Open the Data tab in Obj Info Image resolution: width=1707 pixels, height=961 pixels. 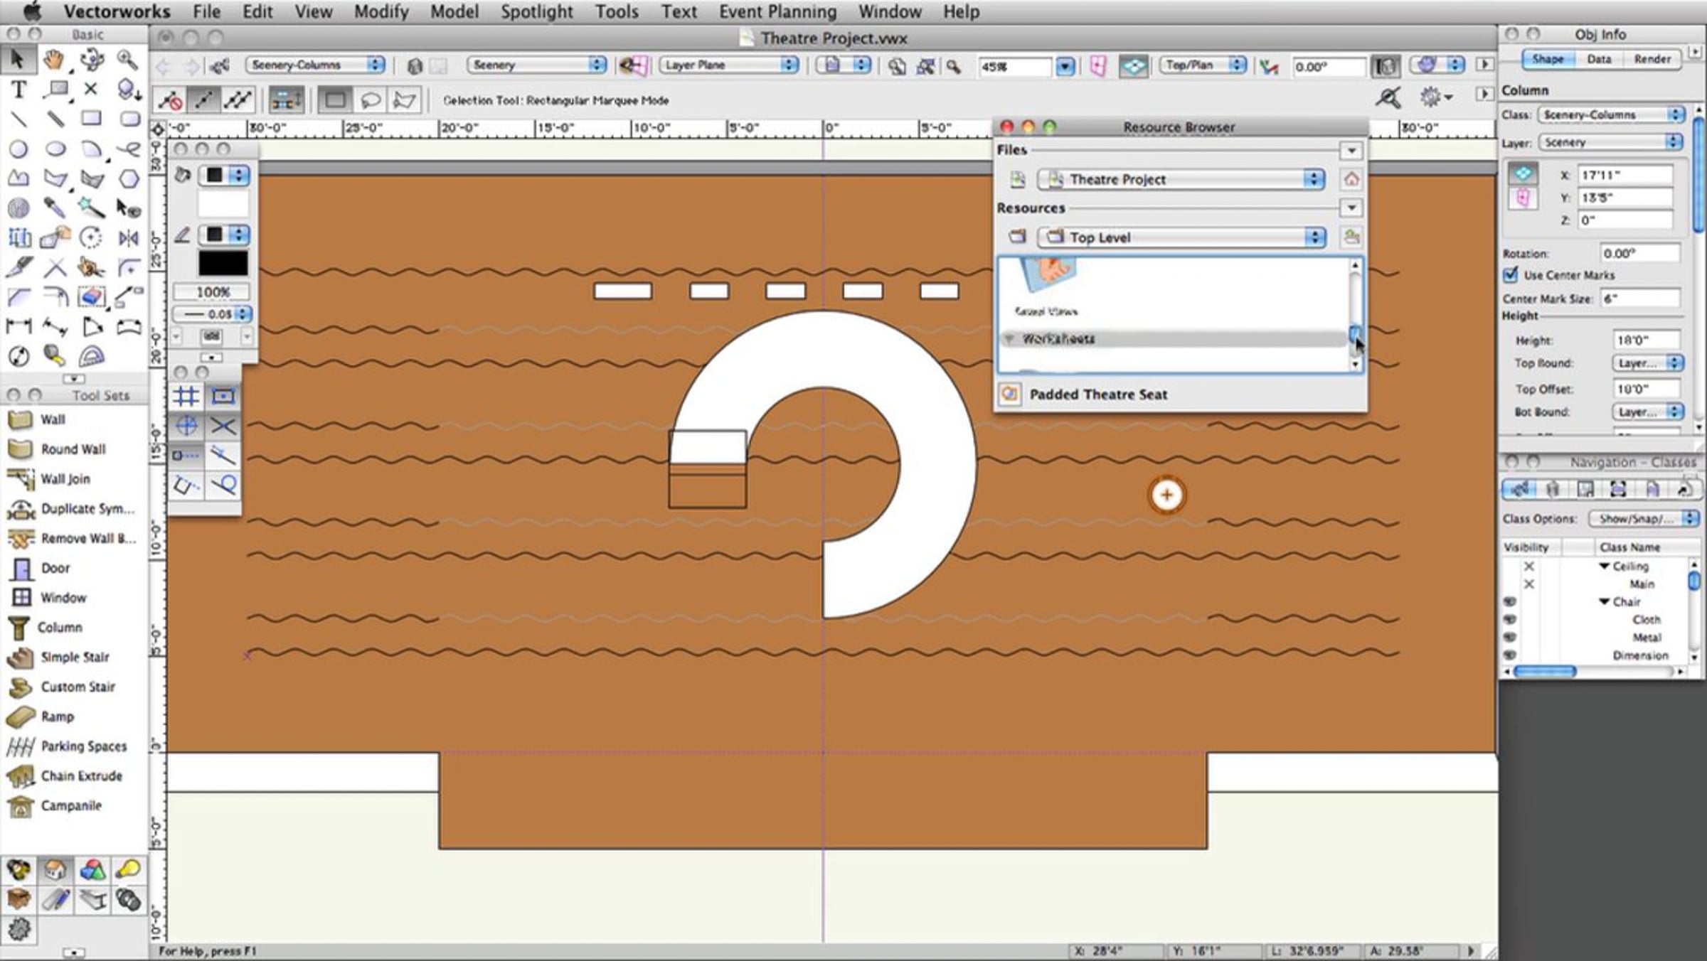pyautogui.click(x=1599, y=60)
